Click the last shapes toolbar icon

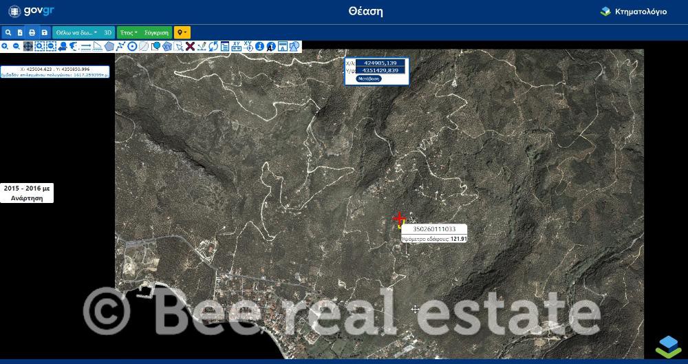point(294,47)
